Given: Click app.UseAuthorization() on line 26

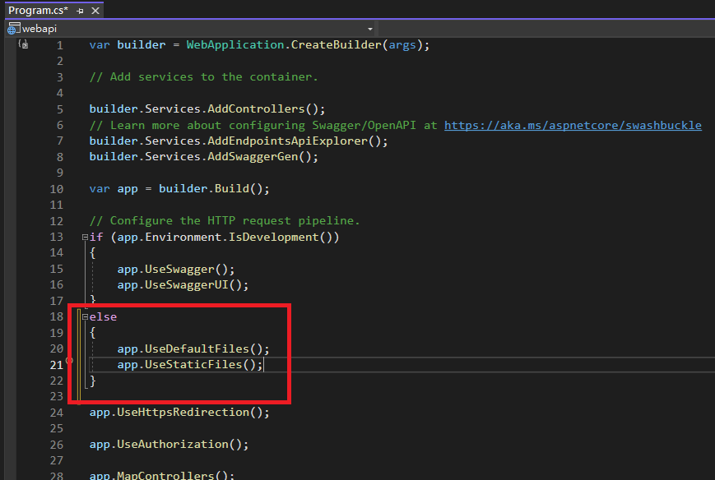Looking at the screenshot, I should [169, 445].
